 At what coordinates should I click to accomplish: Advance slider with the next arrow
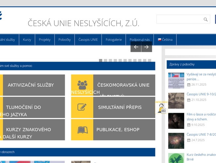point(147,47)
